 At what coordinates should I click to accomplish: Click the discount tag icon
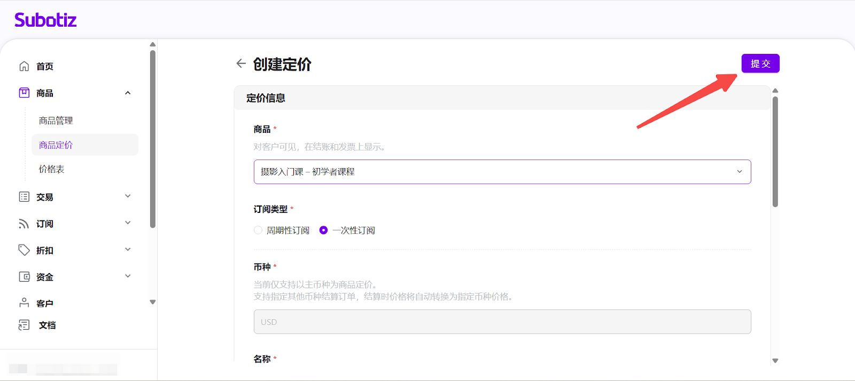24,250
